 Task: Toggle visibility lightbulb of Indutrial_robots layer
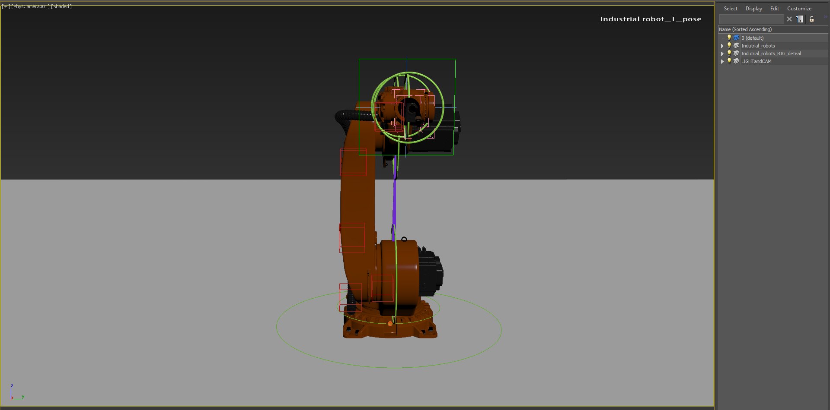[729, 45]
